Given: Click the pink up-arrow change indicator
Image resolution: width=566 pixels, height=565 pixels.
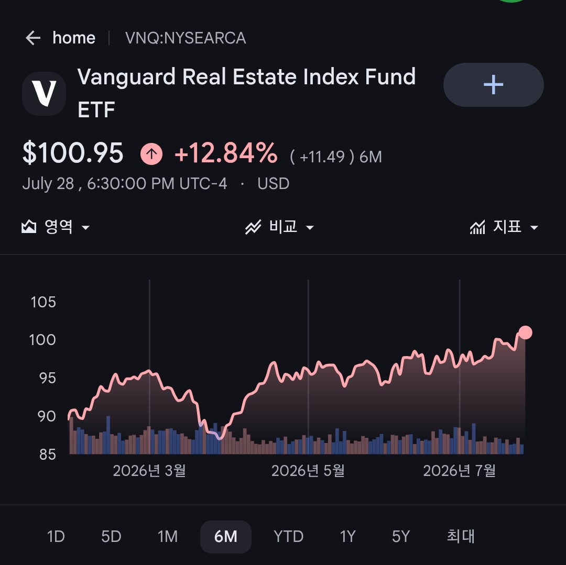Looking at the screenshot, I should 151,154.
